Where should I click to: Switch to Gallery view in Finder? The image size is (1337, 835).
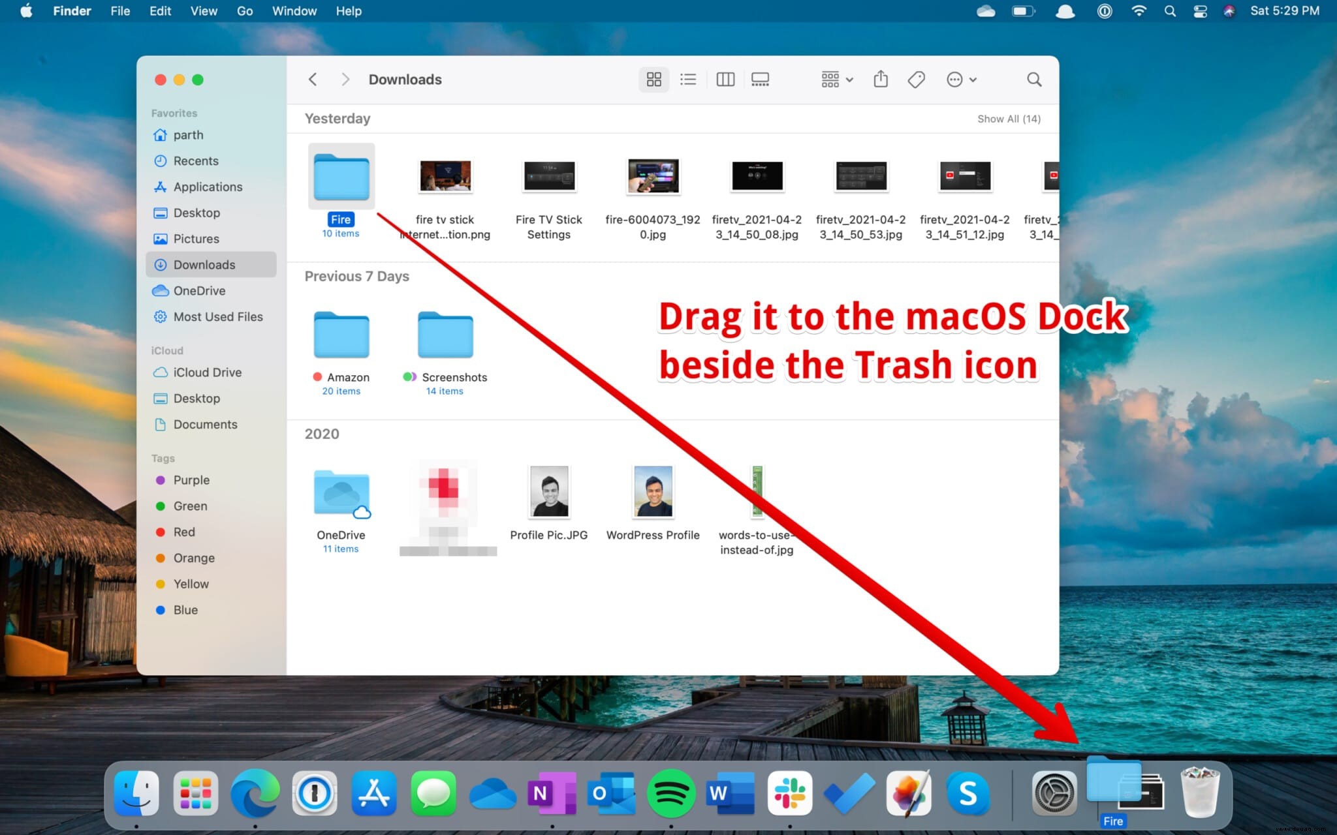click(x=761, y=79)
